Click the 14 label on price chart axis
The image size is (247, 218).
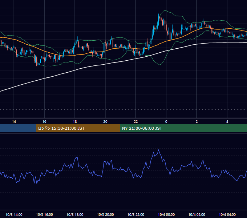[x=14, y=122]
